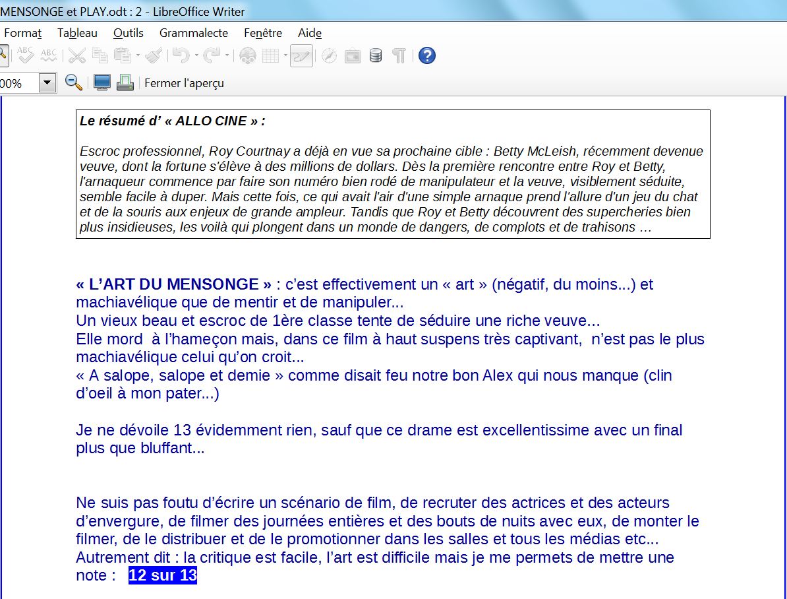
Task: Open LibreOffice Help question mark icon
Action: coord(427,55)
